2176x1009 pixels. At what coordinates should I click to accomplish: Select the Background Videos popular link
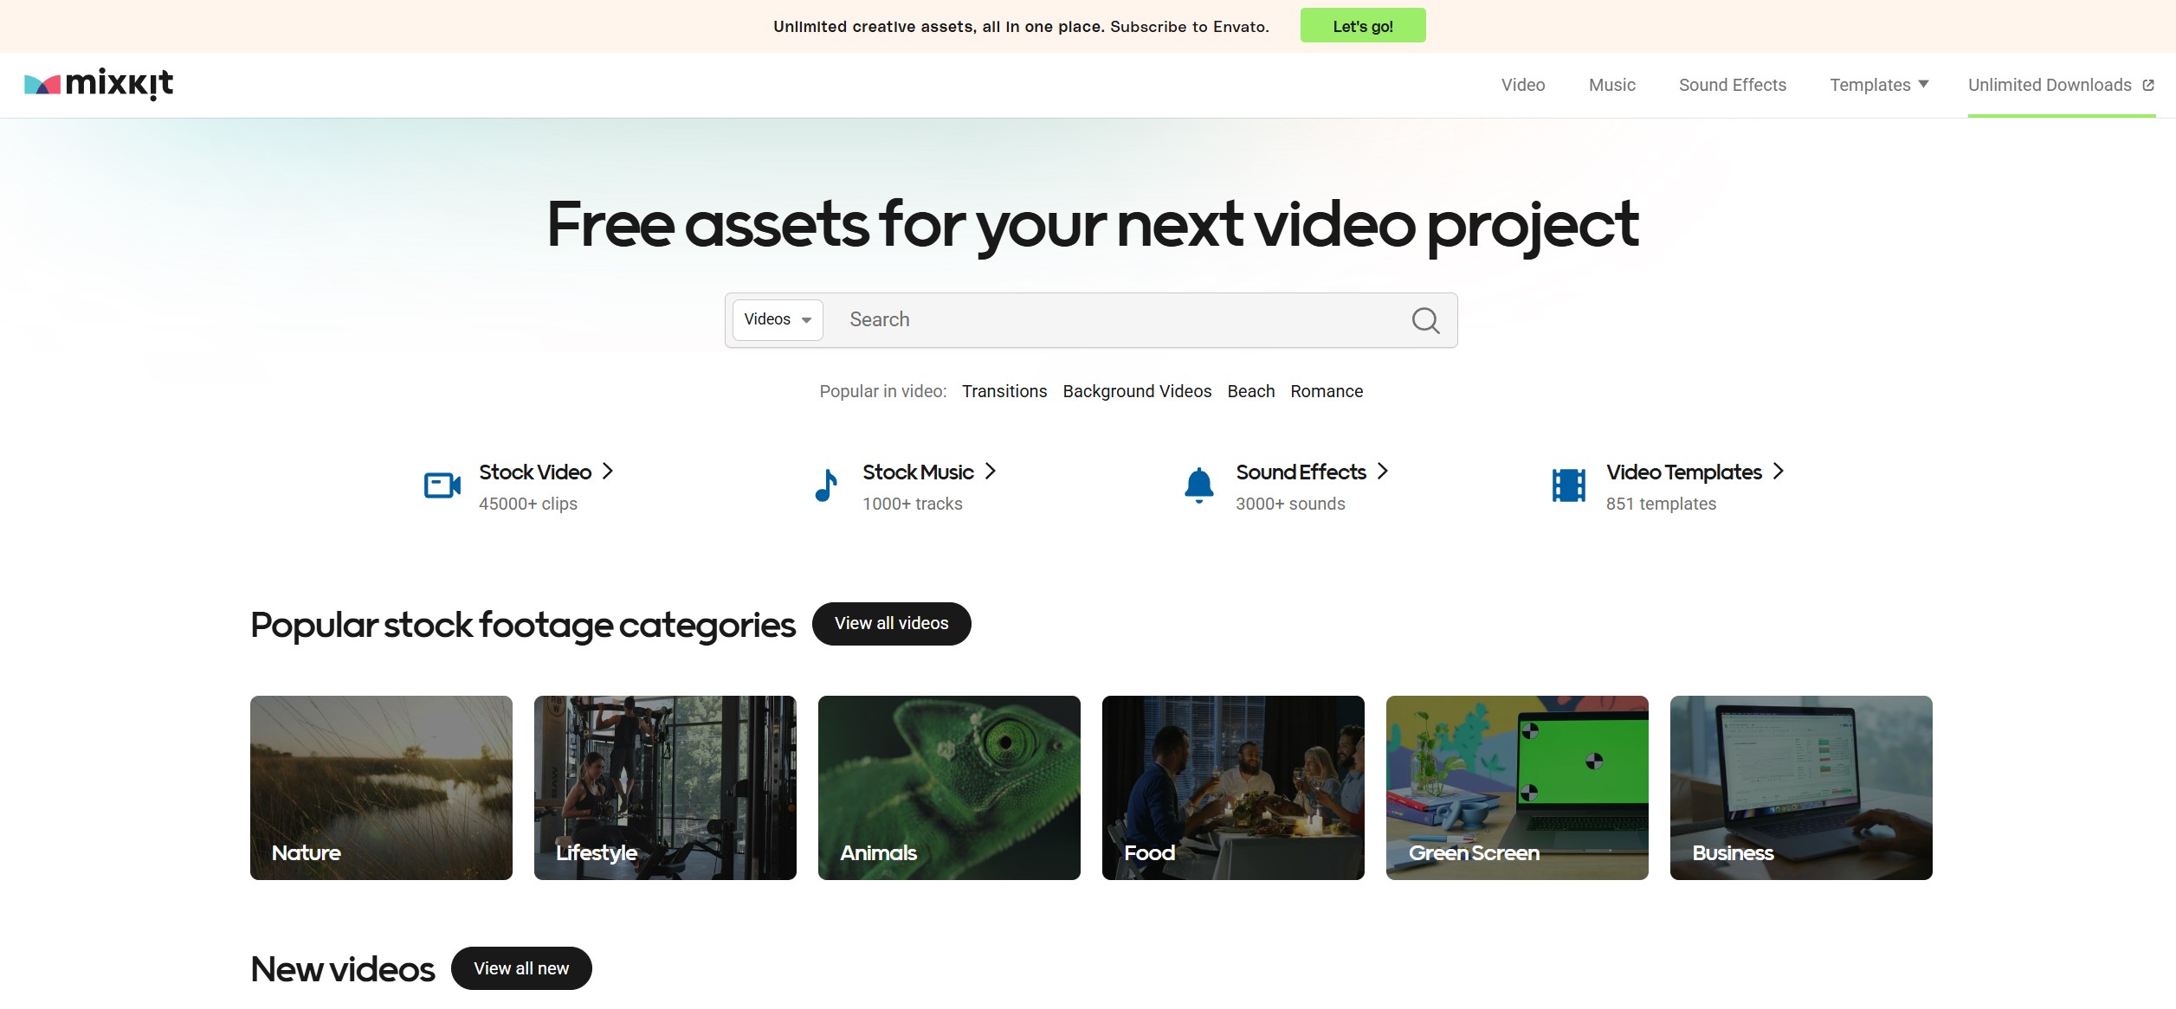coord(1137,391)
